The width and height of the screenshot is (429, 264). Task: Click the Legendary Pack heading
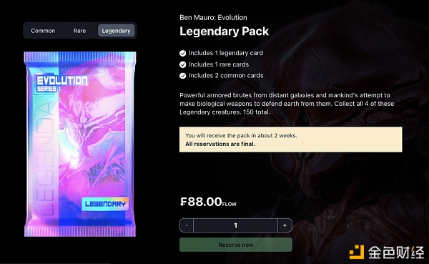pyautogui.click(x=224, y=31)
